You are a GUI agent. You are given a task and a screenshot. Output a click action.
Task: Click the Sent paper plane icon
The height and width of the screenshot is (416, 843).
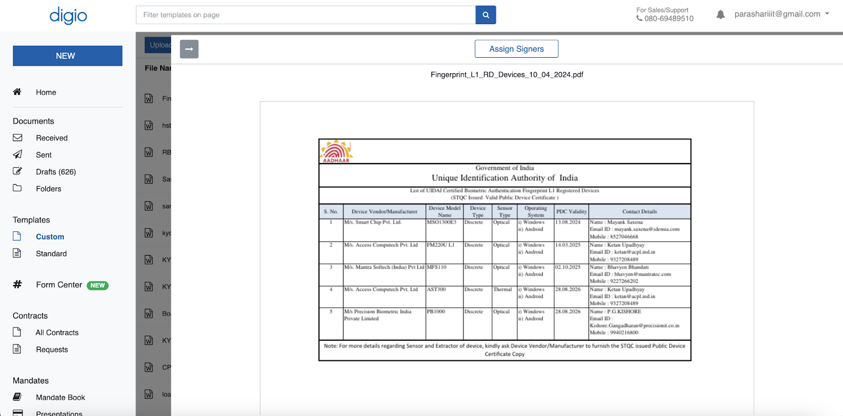coord(17,155)
